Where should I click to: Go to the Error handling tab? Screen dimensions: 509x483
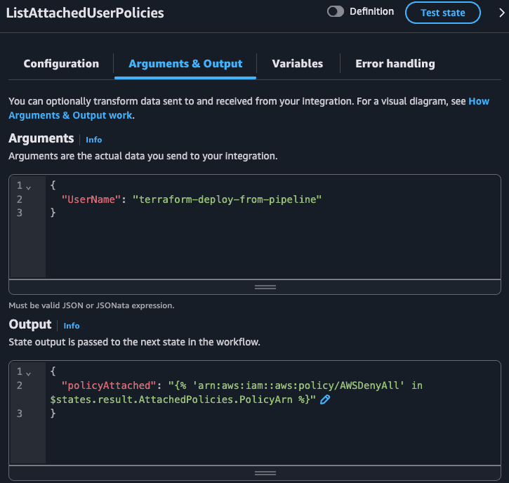pyautogui.click(x=395, y=64)
